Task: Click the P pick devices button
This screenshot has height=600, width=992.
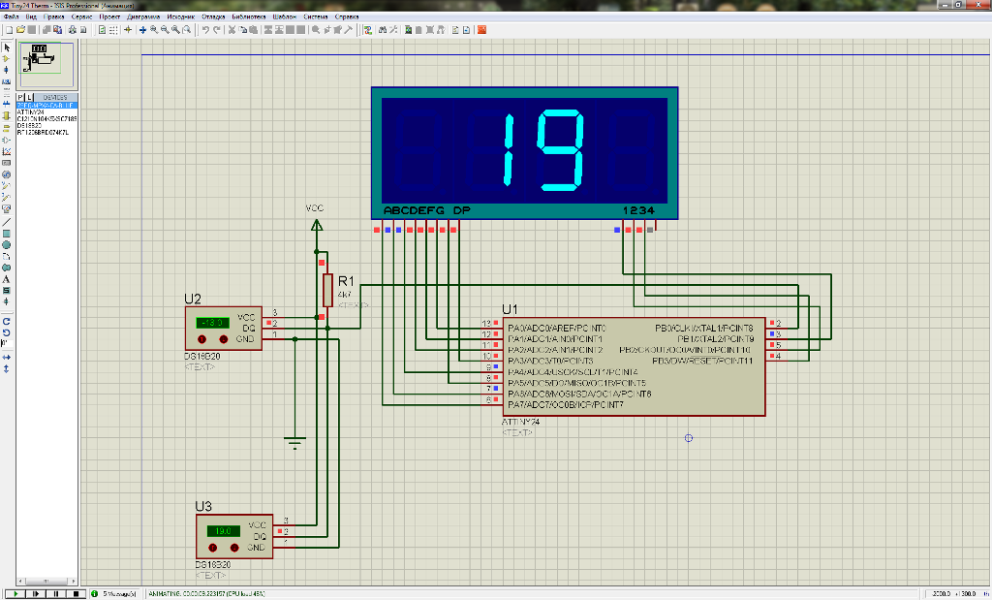Action: point(21,97)
